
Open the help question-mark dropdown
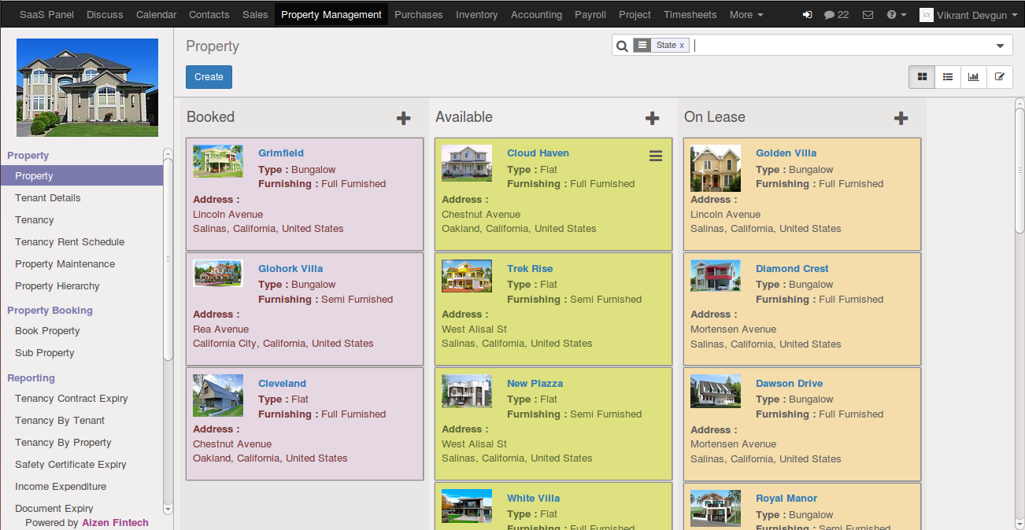click(x=896, y=15)
